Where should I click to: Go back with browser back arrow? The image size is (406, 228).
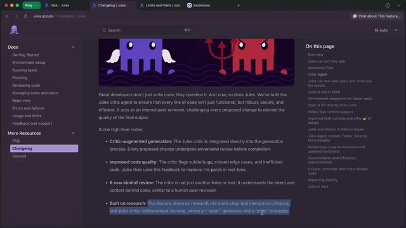click(x=7, y=16)
